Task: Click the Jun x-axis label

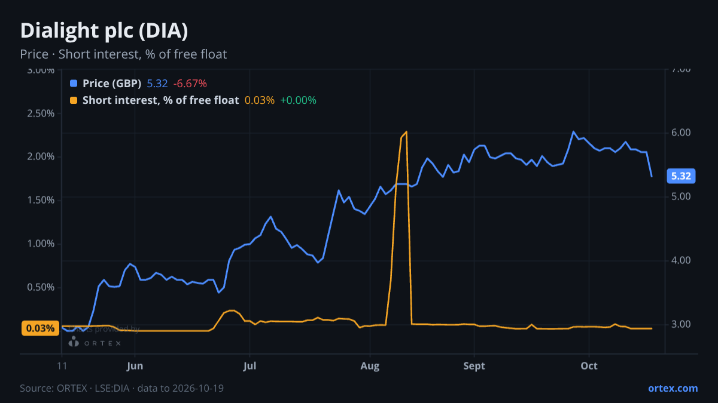Action: [x=135, y=366]
